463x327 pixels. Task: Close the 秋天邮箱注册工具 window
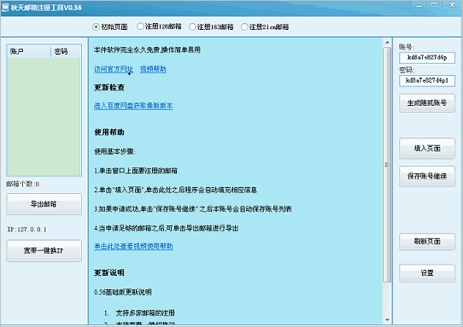click(452, 5)
